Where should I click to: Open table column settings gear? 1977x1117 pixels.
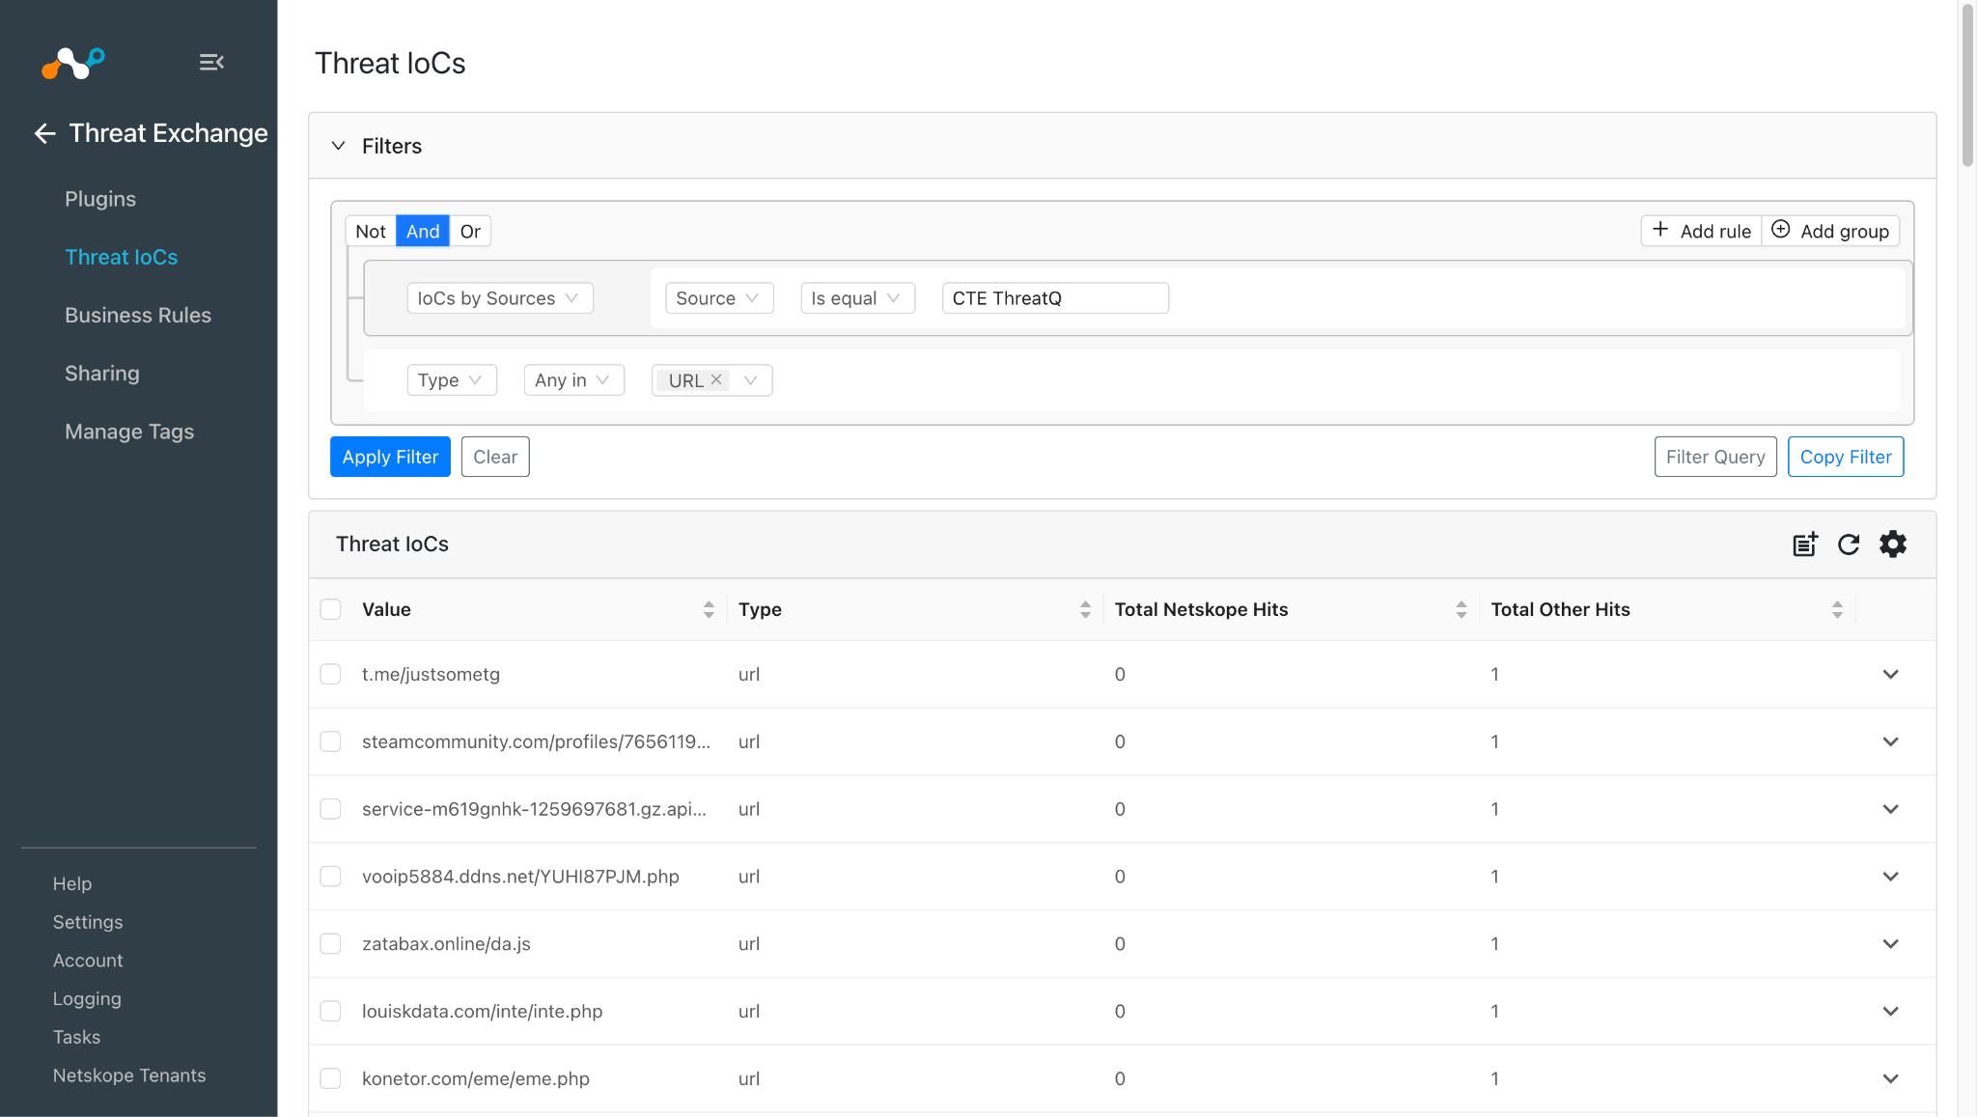tap(1893, 545)
